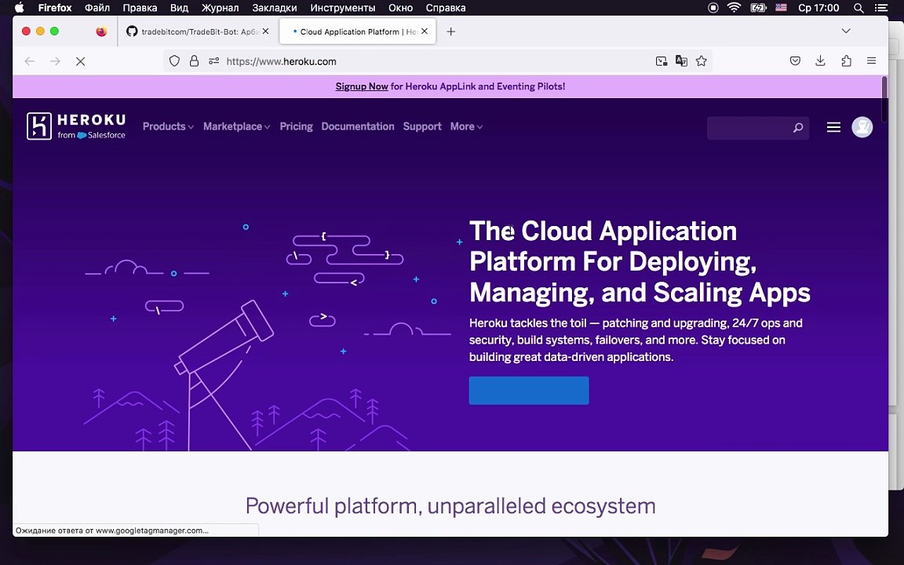Open a new tab with plus button
Image resolution: width=904 pixels, height=565 pixels.
451,31
